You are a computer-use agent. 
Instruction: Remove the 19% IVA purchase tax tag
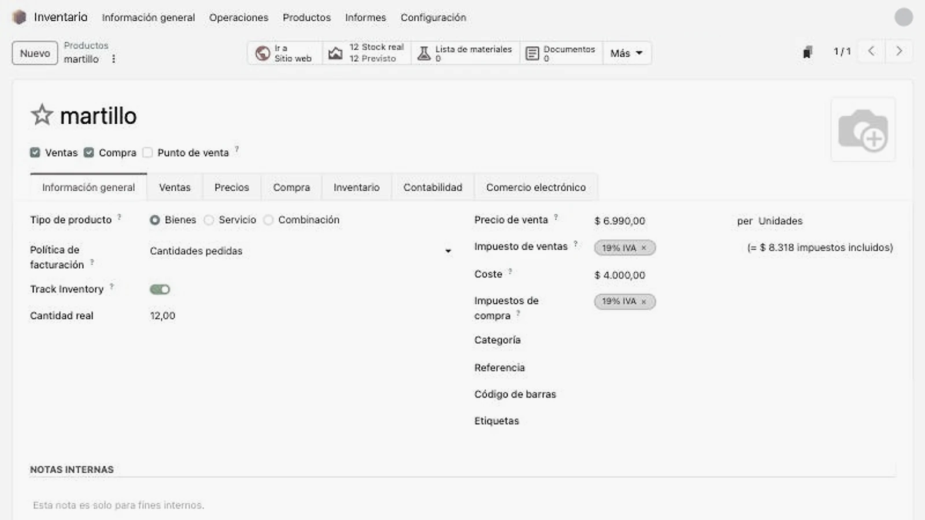(643, 302)
